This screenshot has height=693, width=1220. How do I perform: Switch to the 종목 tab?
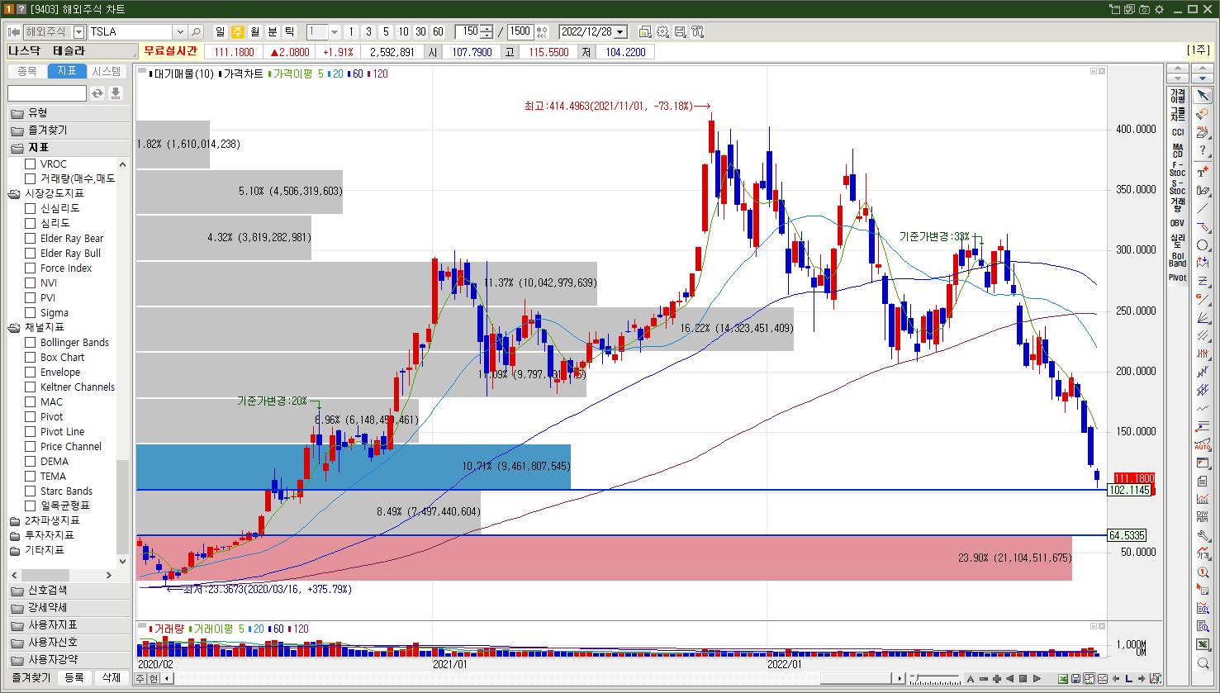click(x=27, y=72)
